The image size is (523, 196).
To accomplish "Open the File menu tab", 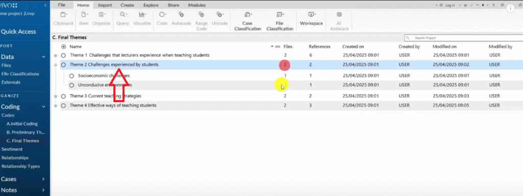I will point(61,5).
